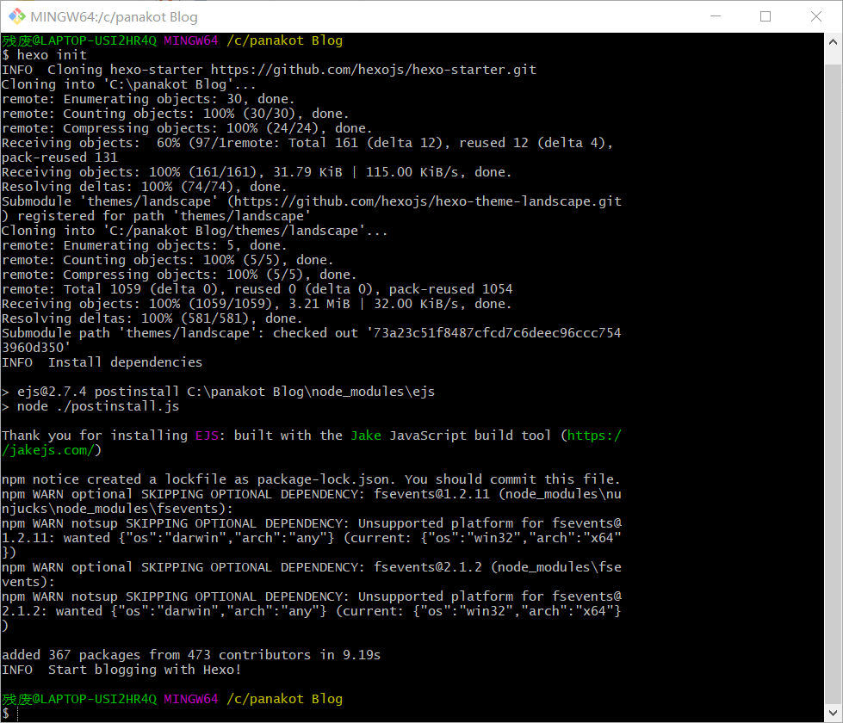Click the 'ejs@2.7.4 postinstall' line
Image resolution: width=843 pixels, height=723 pixels.
[x=218, y=392]
